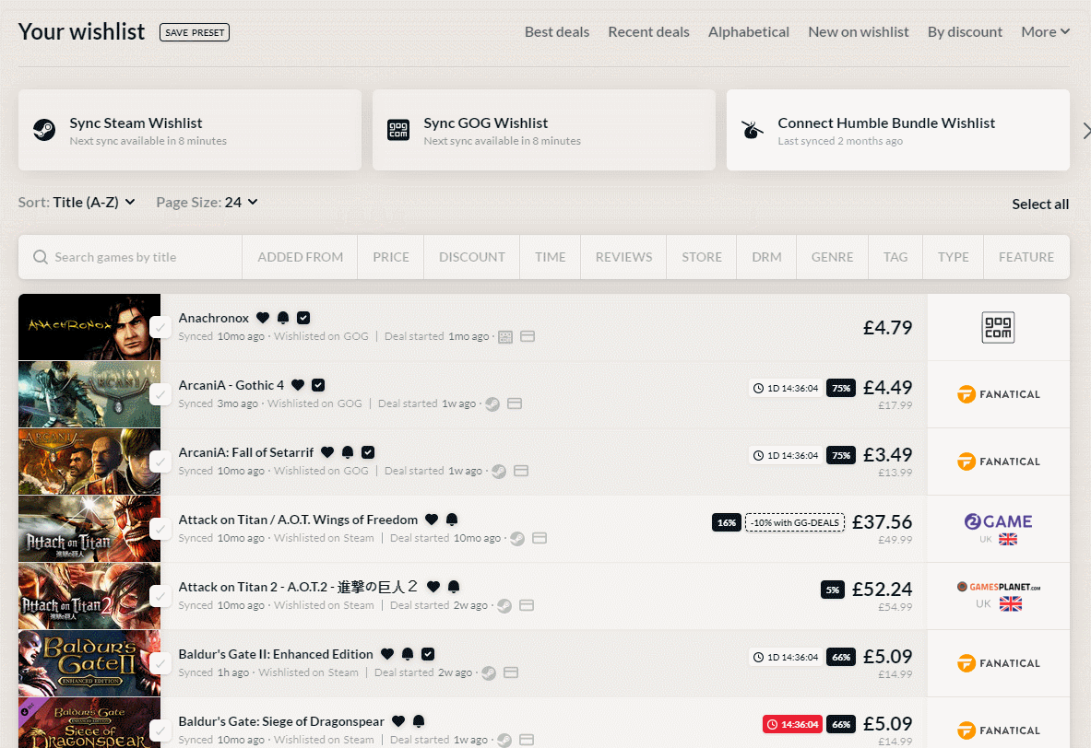Click GOG.com store logo for Anachronox
The width and height of the screenshot is (1091, 748).
(998, 327)
